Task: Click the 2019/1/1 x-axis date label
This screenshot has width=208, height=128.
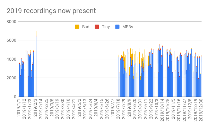Action: coord(19,108)
